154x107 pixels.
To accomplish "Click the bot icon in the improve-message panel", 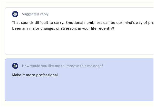I will coord(15,66).
